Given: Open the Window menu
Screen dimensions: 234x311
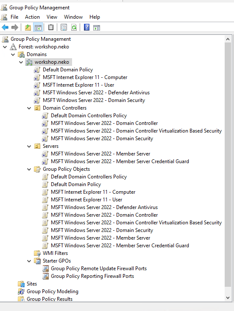Looking at the screenshot, I should click(73, 17).
